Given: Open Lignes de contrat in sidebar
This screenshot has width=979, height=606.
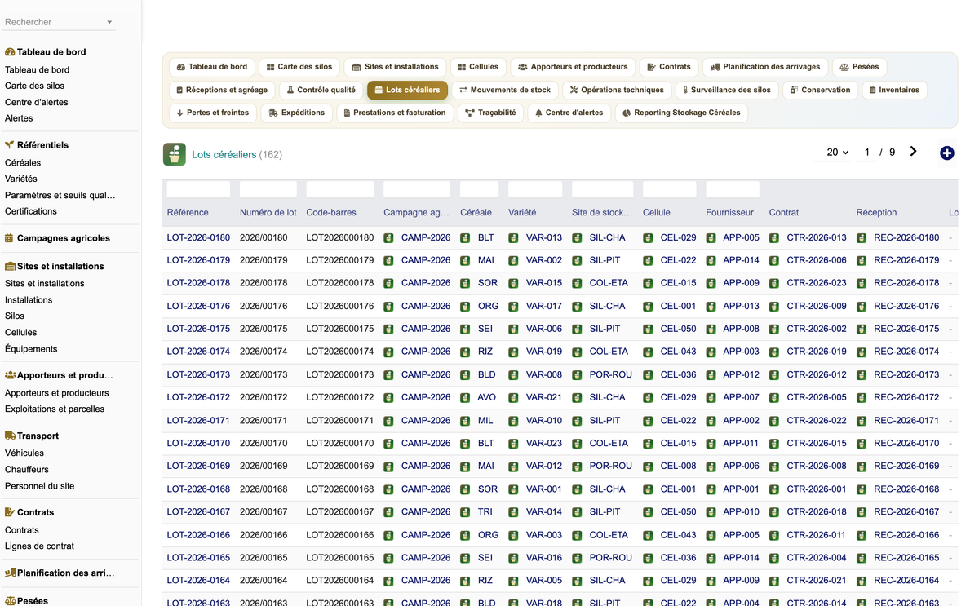Looking at the screenshot, I should pyautogui.click(x=39, y=546).
